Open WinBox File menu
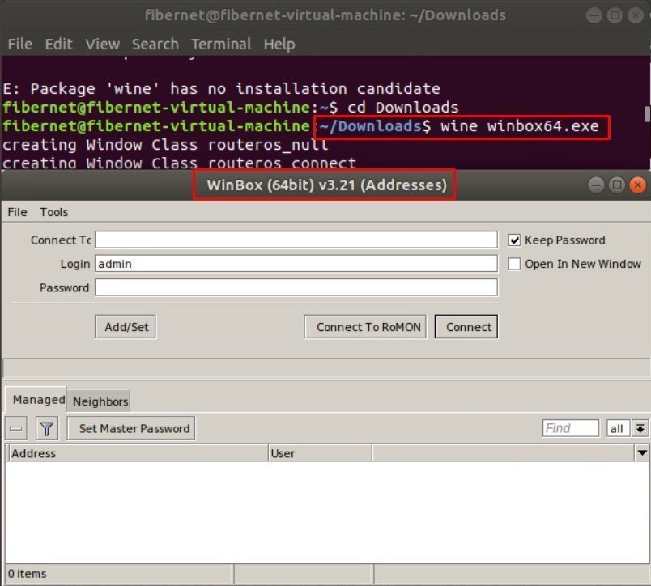 pyautogui.click(x=18, y=212)
